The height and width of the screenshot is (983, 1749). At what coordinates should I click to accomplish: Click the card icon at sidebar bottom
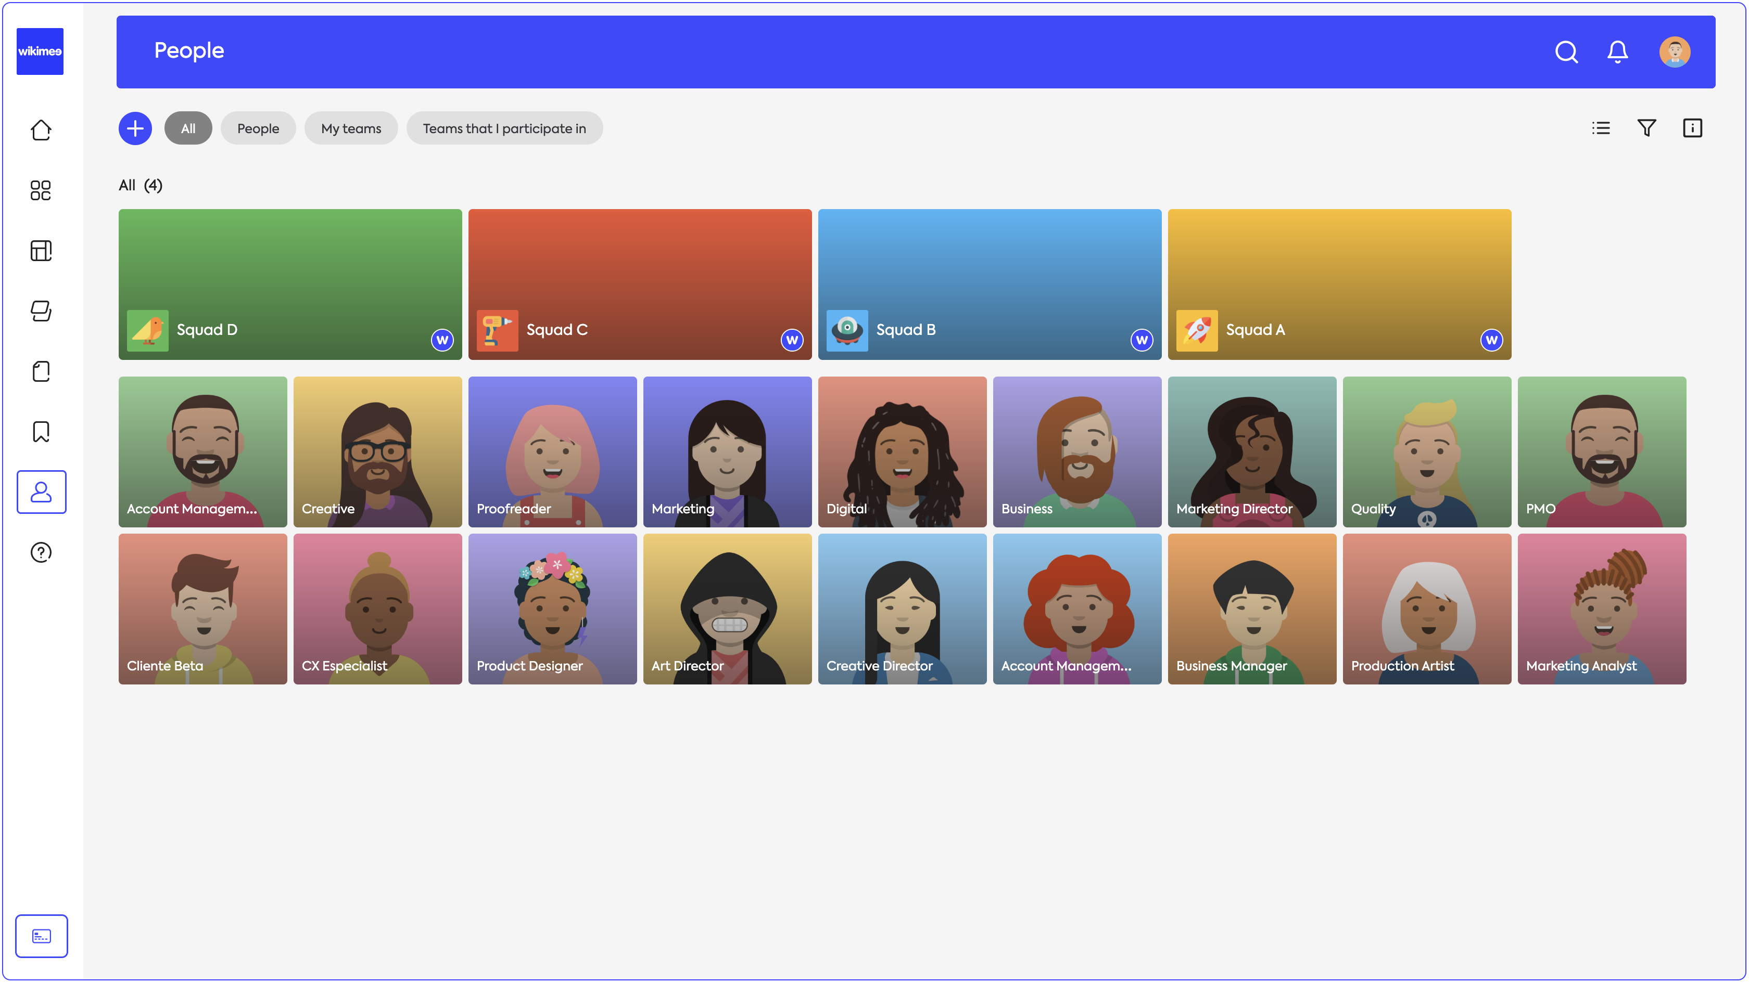42,936
